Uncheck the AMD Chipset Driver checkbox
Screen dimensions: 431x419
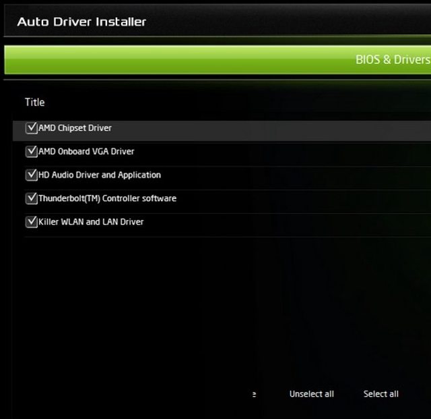pyautogui.click(x=31, y=128)
